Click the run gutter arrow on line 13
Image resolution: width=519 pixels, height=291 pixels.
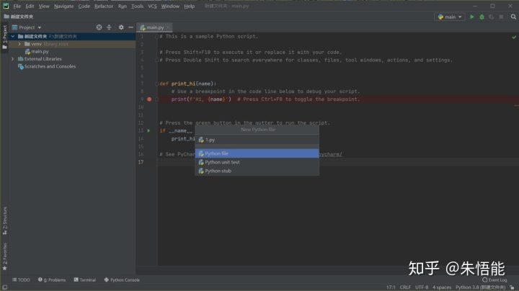point(148,130)
